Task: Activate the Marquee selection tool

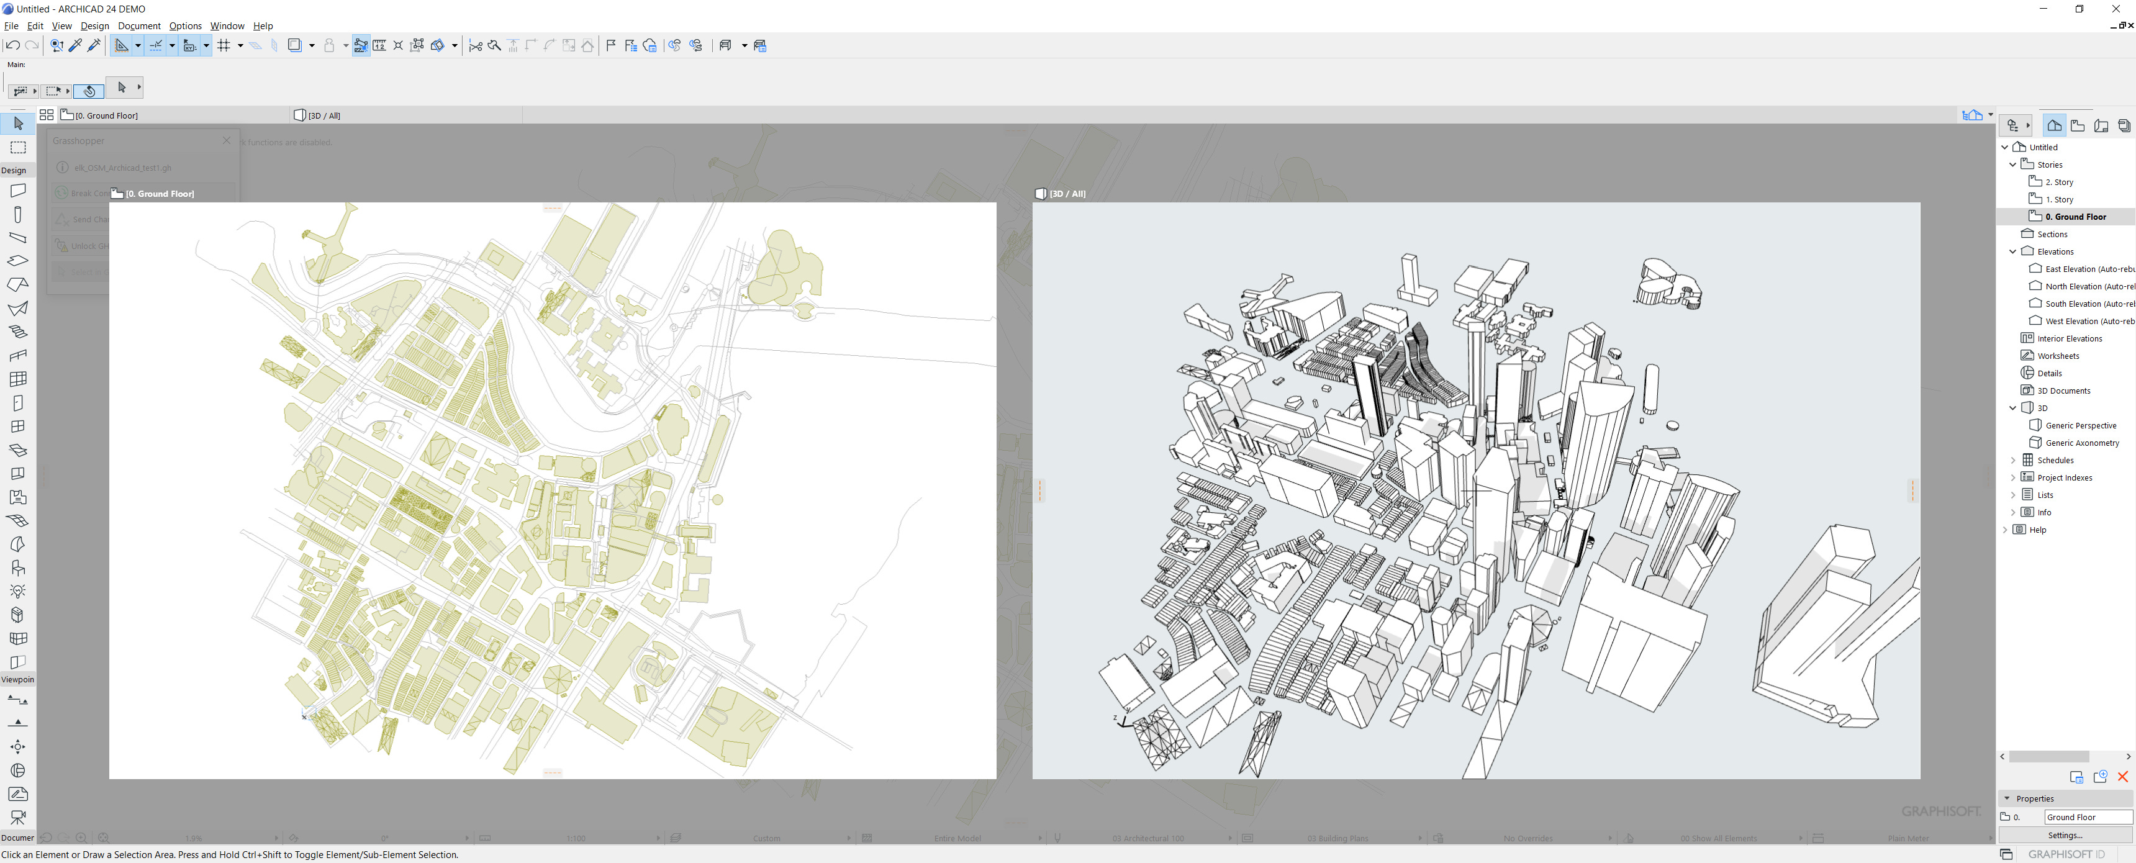Action: [18, 148]
